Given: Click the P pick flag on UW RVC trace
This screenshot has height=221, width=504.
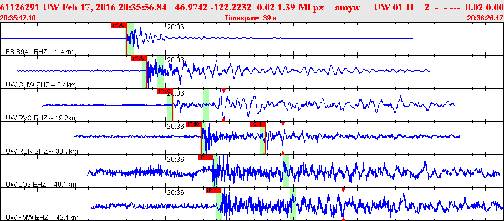Looking at the screenshot, I should point(165,91).
